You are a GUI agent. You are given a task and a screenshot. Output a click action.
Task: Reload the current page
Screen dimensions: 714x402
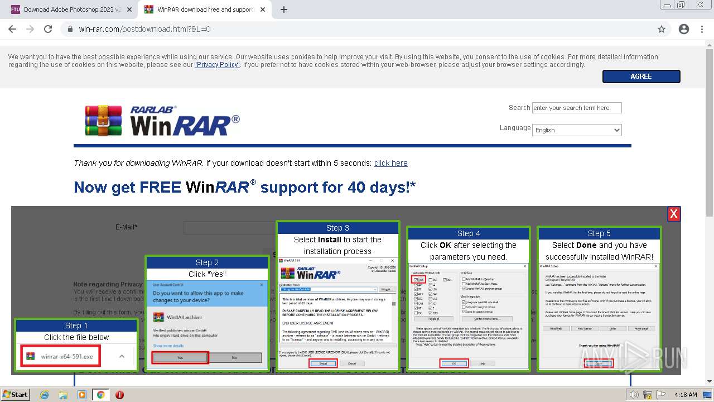48,29
